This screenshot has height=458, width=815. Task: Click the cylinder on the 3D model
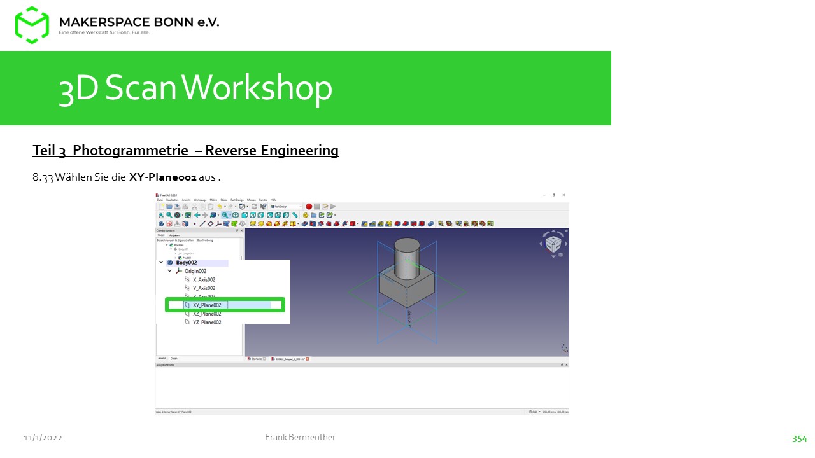pos(407,258)
